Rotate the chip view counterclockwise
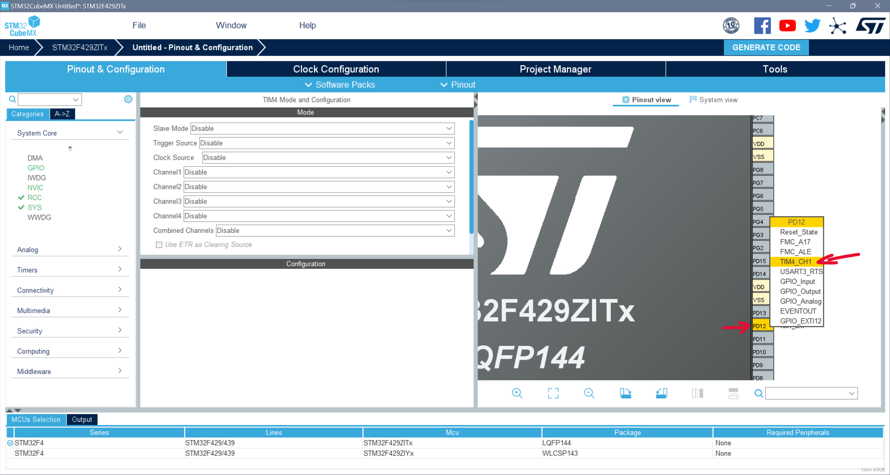The image size is (890, 475). pyautogui.click(x=662, y=393)
